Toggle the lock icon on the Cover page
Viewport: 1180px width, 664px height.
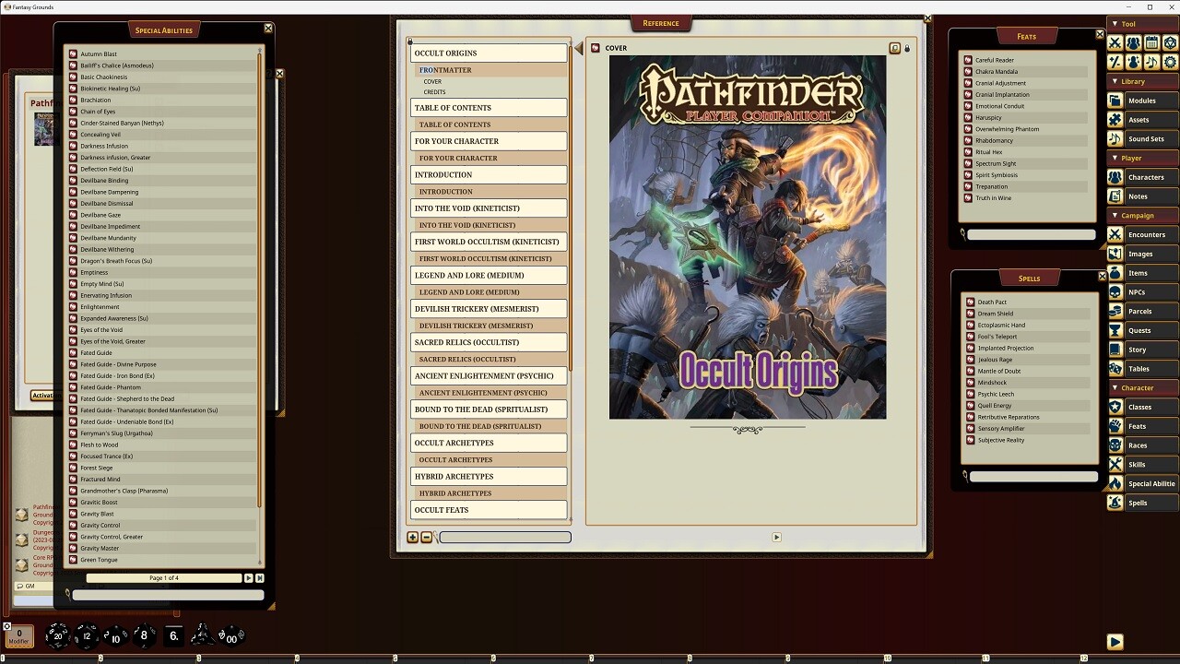[x=907, y=48]
